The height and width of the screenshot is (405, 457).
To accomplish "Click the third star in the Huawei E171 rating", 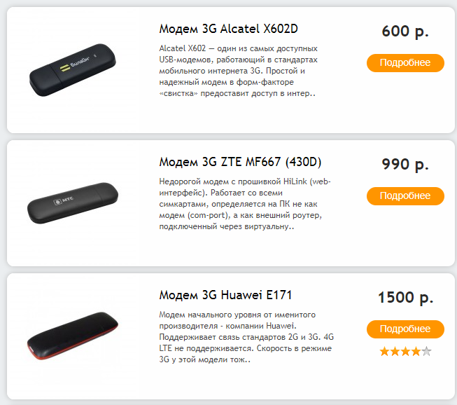I will [405, 351].
